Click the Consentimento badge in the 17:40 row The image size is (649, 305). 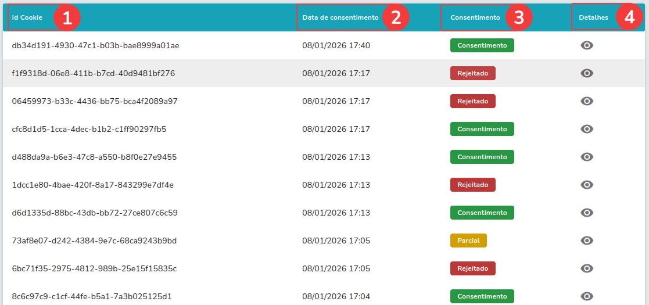(x=482, y=45)
